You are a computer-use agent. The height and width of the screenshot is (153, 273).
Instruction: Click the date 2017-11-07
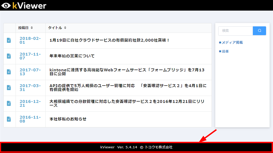click(30, 56)
